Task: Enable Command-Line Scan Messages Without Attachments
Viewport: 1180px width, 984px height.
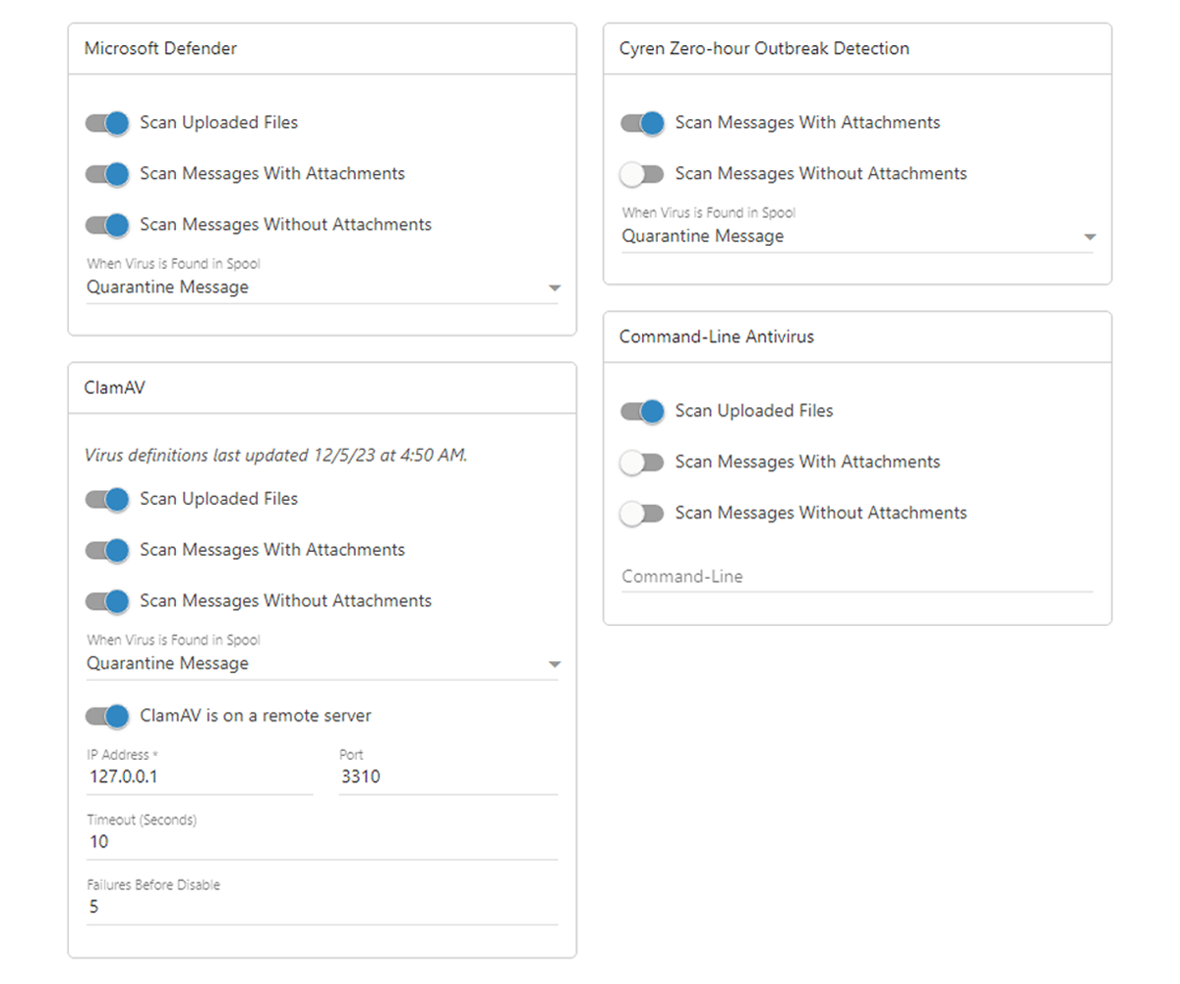Action: point(642,514)
